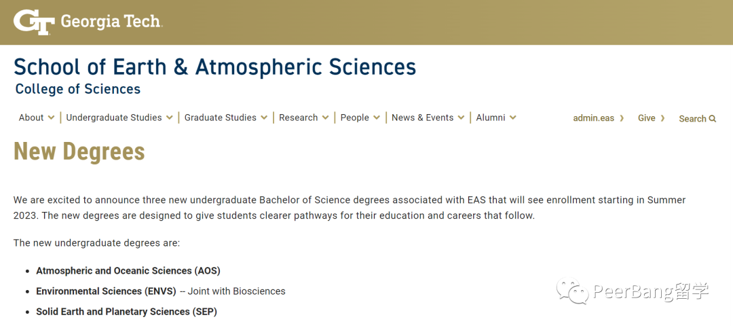Expand the Alumni dropdown chevron
The width and height of the screenshot is (733, 326).
[513, 118]
